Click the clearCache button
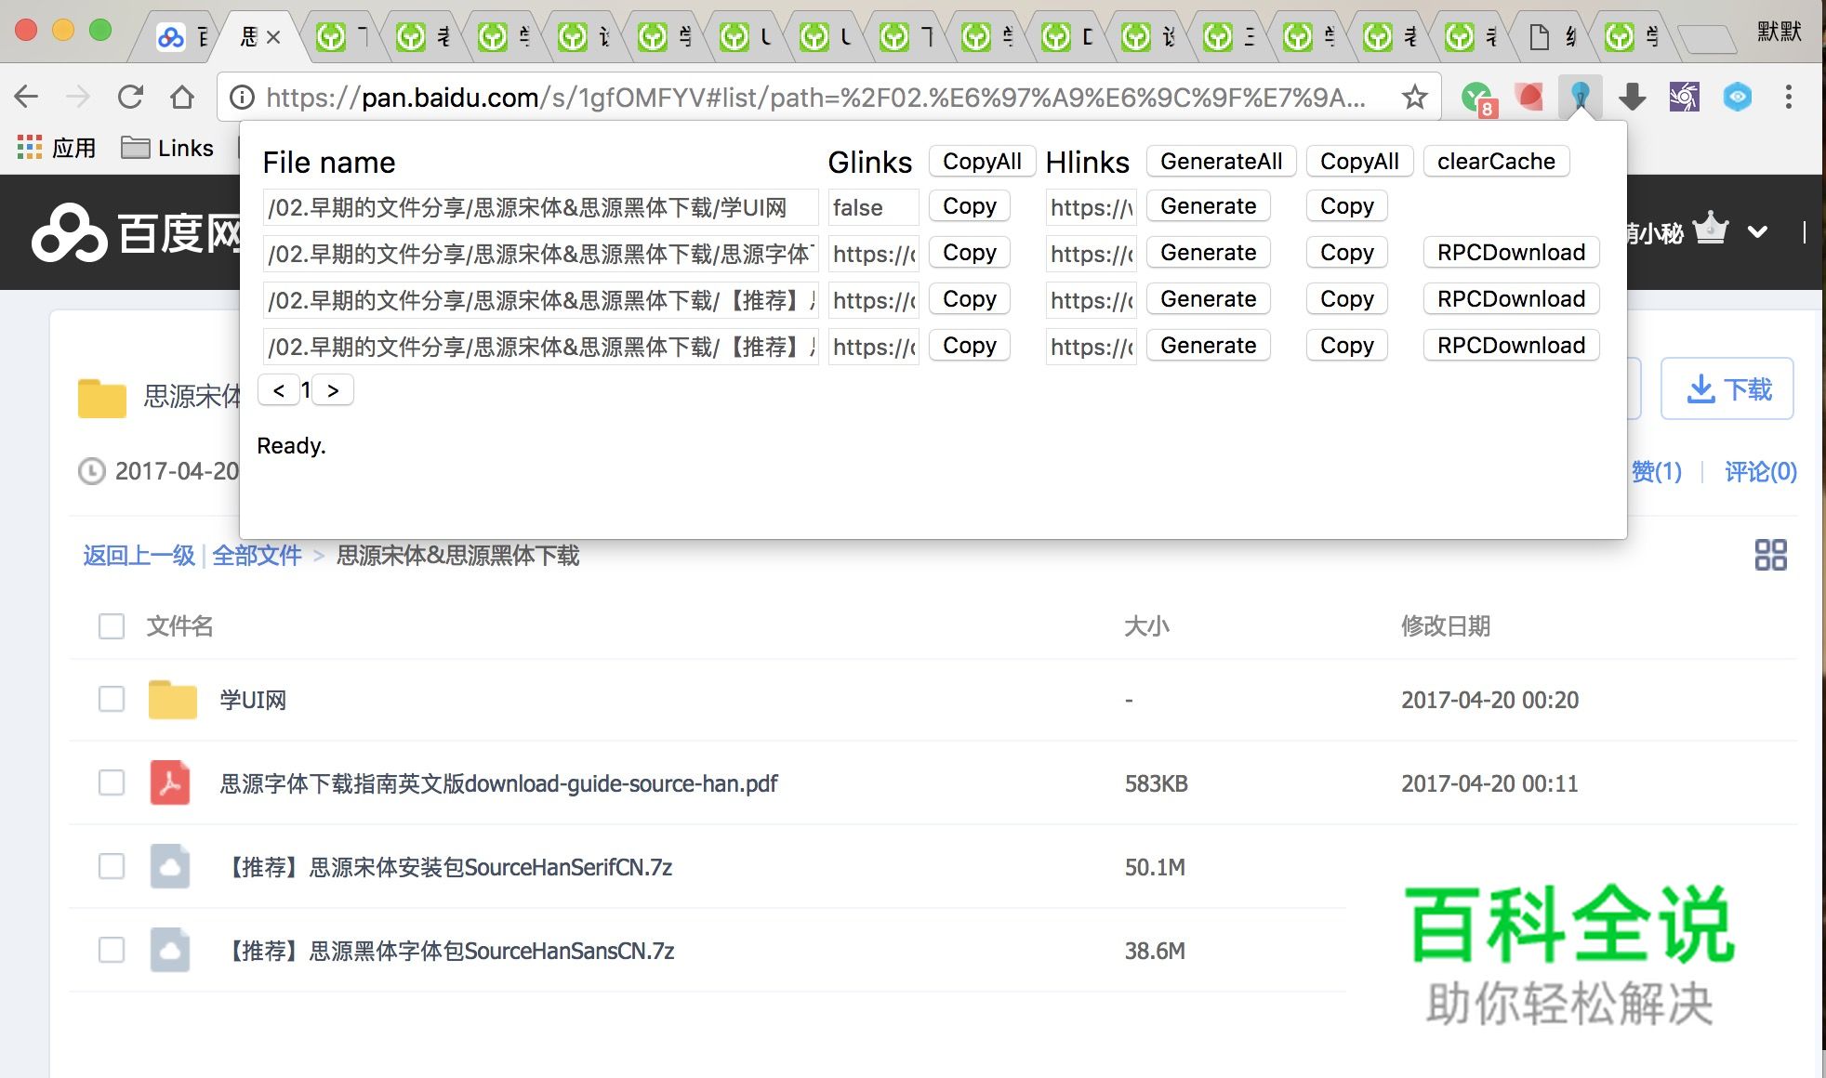 click(x=1495, y=162)
